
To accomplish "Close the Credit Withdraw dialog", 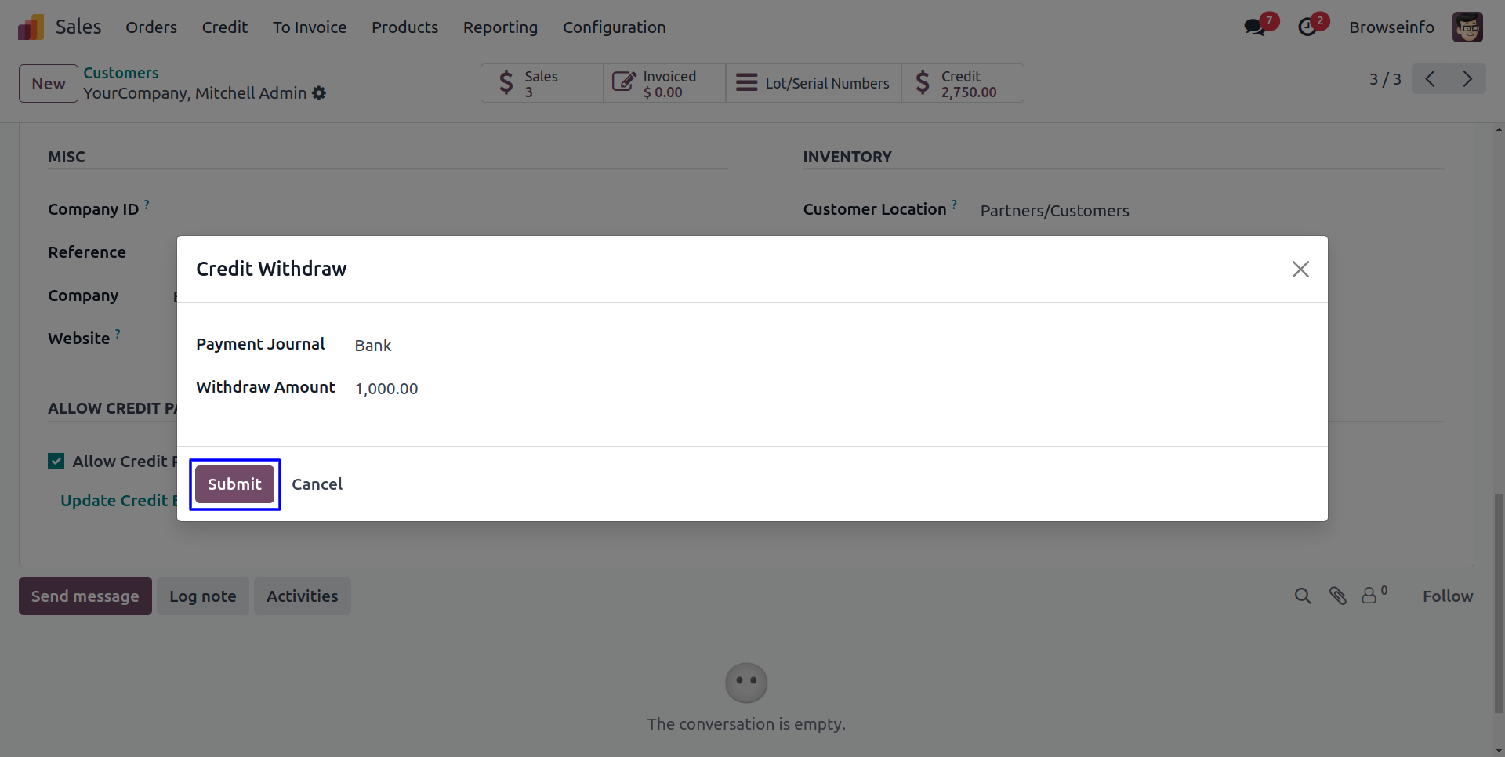I will click(1300, 270).
